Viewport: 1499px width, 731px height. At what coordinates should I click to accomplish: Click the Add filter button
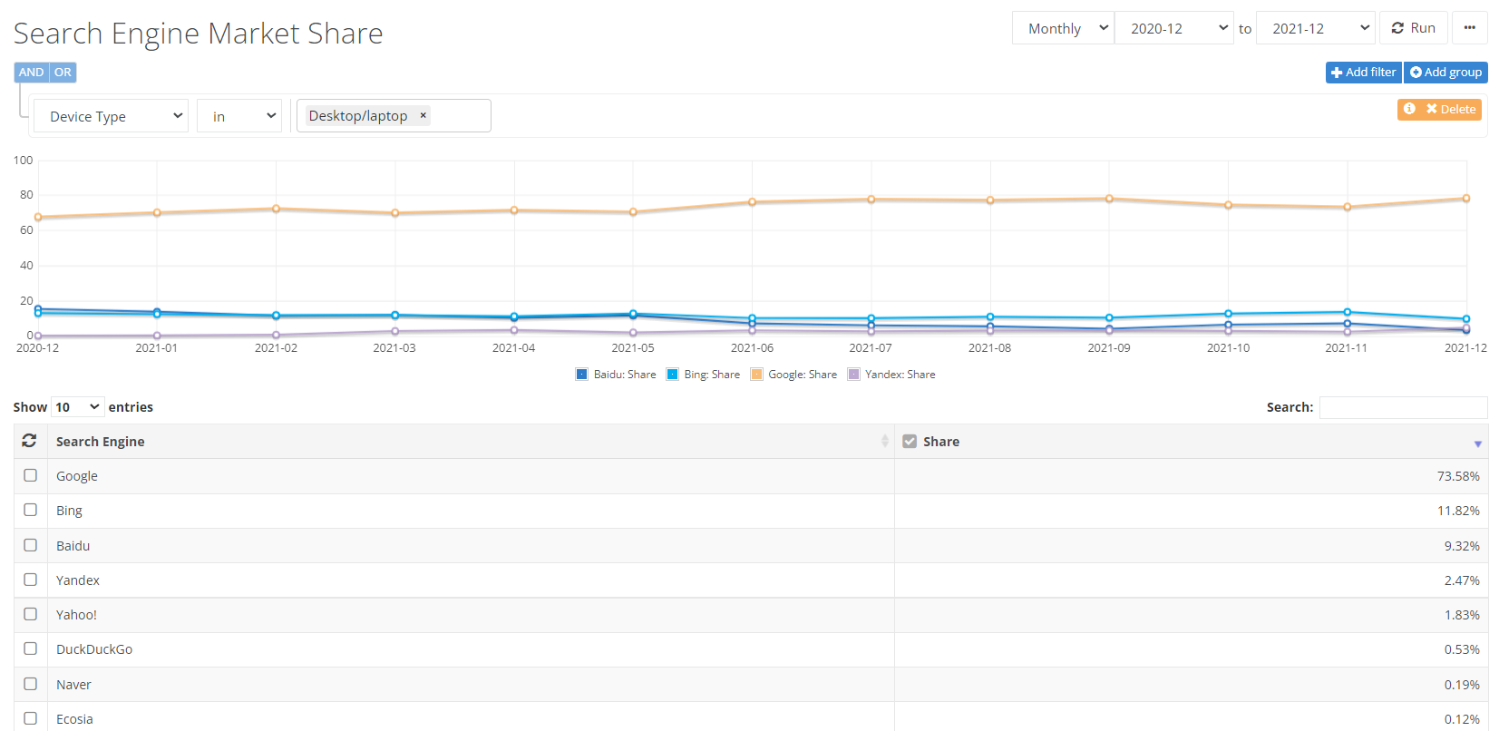[1364, 73]
